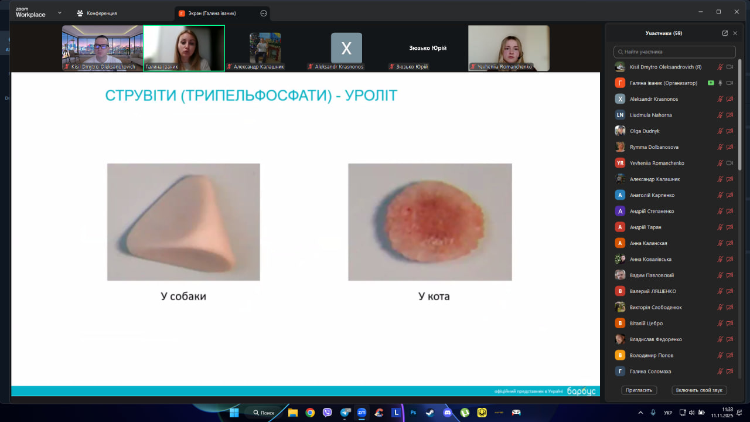Open Steam from the taskbar
The width and height of the screenshot is (750, 422).
[430, 413]
